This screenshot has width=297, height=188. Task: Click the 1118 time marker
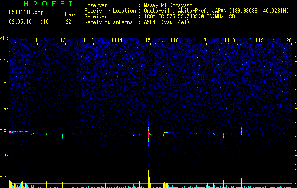coord(230,40)
